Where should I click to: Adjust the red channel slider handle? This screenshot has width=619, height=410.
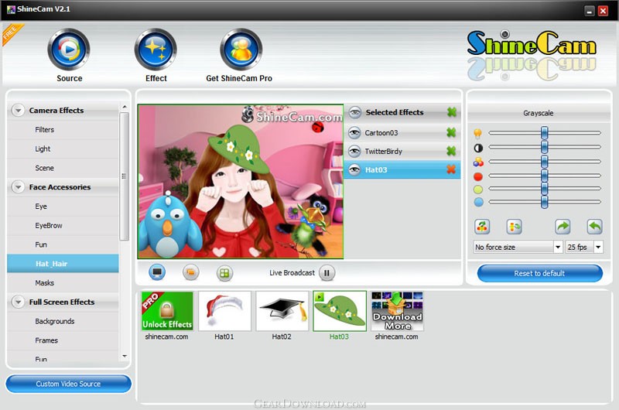click(545, 175)
